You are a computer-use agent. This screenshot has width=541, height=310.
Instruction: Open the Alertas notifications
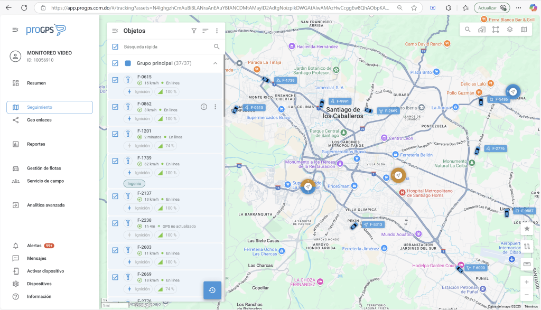(50, 246)
